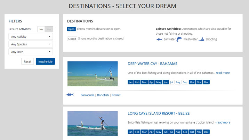Expand the Any Species dropdown
249x140 pixels.
[31, 44]
